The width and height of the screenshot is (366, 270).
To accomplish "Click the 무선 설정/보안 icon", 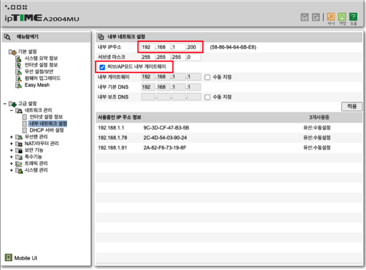I will pyautogui.click(x=19, y=72).
